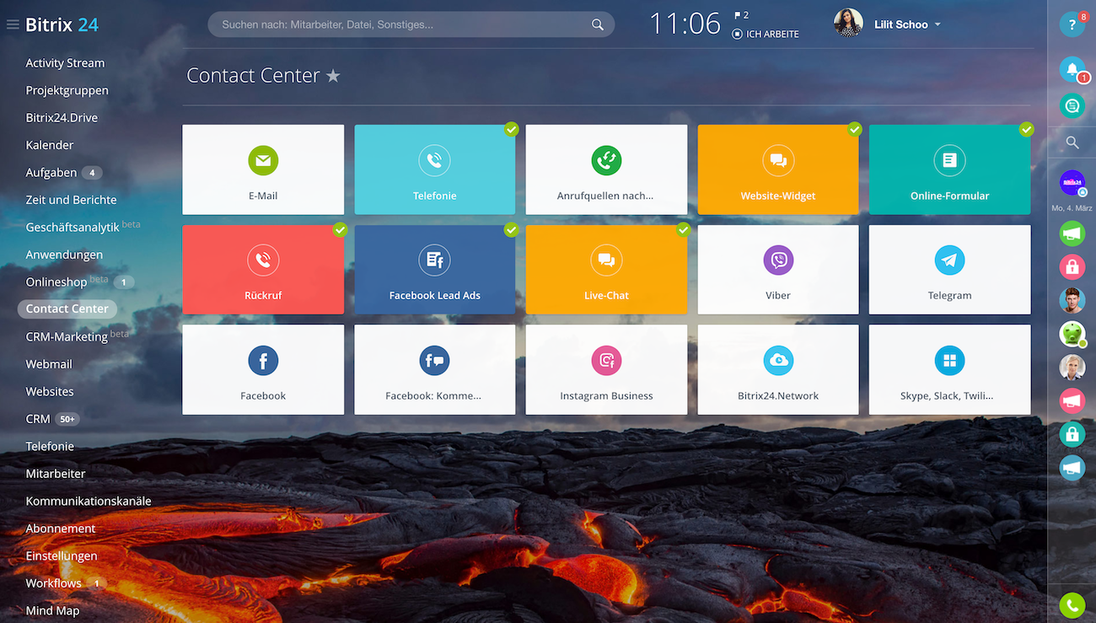The height and width of the screenshot is (623, 1096).
Task: Open the help question mark icon
Action: pyautogui.click(x=1072, y=24)
